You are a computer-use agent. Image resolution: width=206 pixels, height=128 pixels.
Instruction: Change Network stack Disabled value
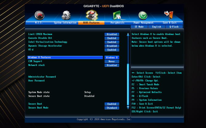[x=112, y=65]
